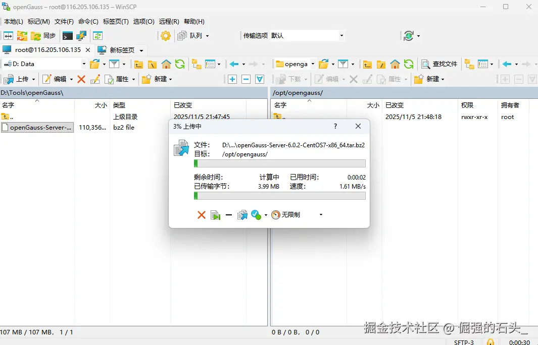538x345 pixels.
Task: Cancel the upload with the red X in dialog
Action: 202,215
